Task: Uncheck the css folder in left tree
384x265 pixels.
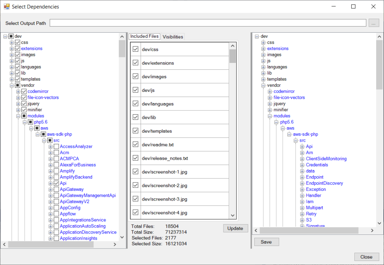Action: pyautogui.click(x=18, y=42)
